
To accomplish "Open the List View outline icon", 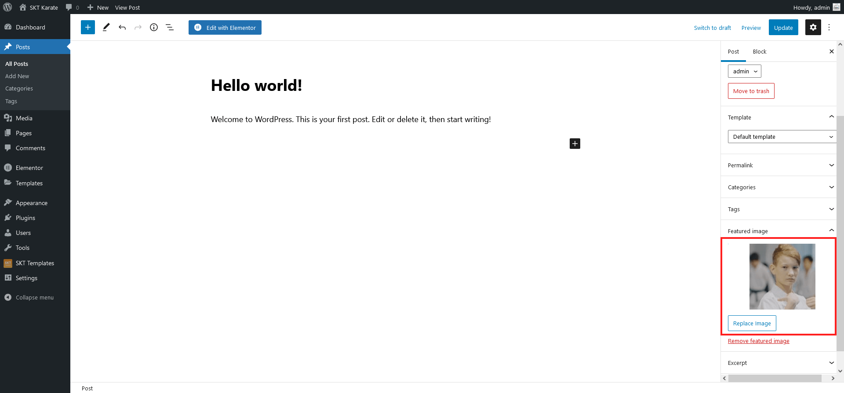I will click(170, 27).
